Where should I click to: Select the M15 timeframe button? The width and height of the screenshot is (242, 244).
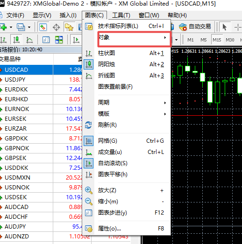(217, 40)
